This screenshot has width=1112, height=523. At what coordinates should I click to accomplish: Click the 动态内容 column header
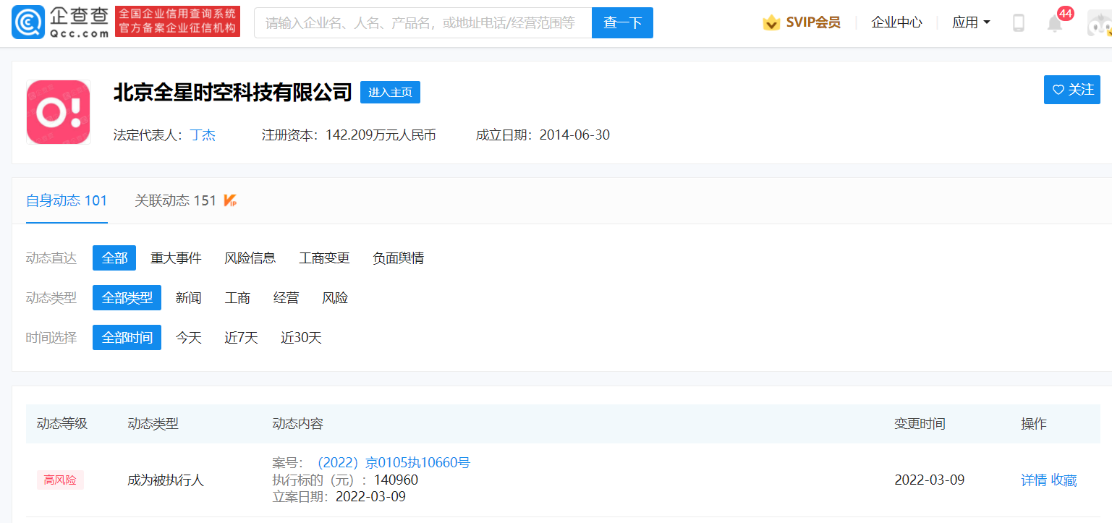point(297,424)
